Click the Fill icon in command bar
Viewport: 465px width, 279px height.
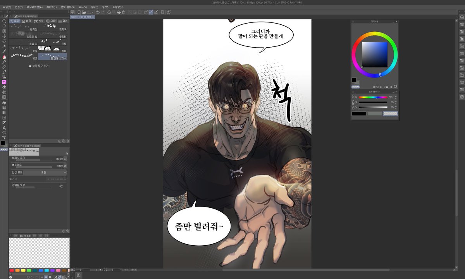click(x=119, y=12)
